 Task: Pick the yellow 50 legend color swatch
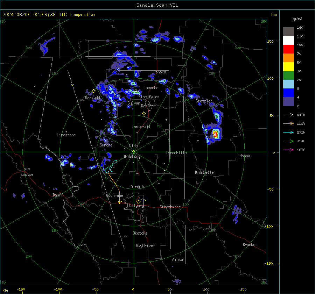click(x=288, y=67)
